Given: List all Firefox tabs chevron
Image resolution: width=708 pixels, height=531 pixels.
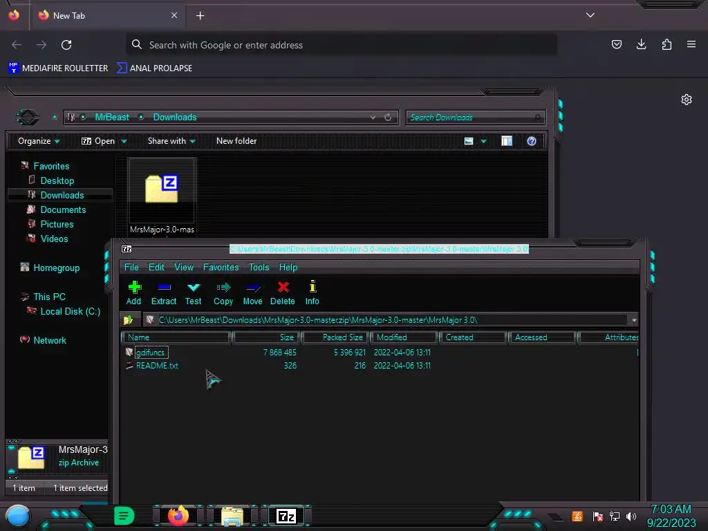Looking at the screenshot, I should click(x=590, y=15).
